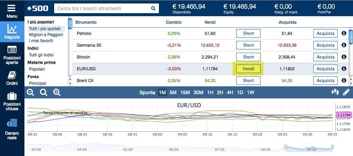The image size is (353, 156).
Task: Show info for the Bitcoin instrument
Action: pyautogui.click(x=344, y=57)
